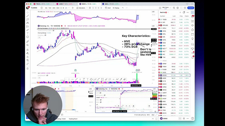Viewport: 225px width, 126px height.
Task: Open USD currency dropdown on main price scale
Action: click(x=155, y=26)
